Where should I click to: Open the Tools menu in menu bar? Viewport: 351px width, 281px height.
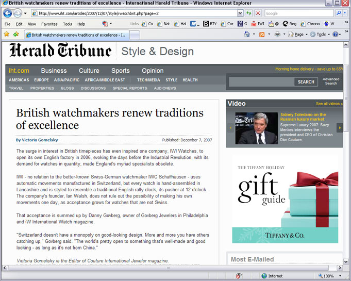(x=68, y=24)
